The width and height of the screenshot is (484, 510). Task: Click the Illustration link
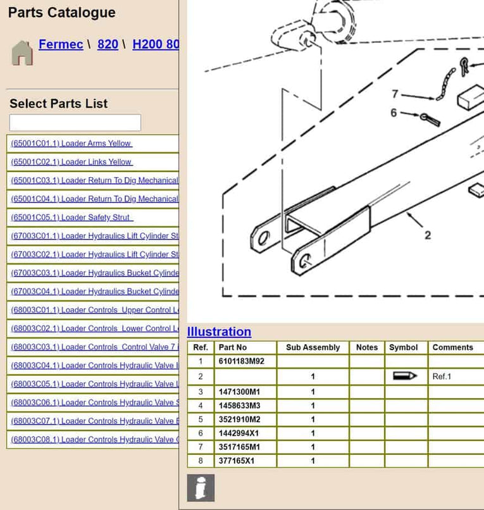219,332
